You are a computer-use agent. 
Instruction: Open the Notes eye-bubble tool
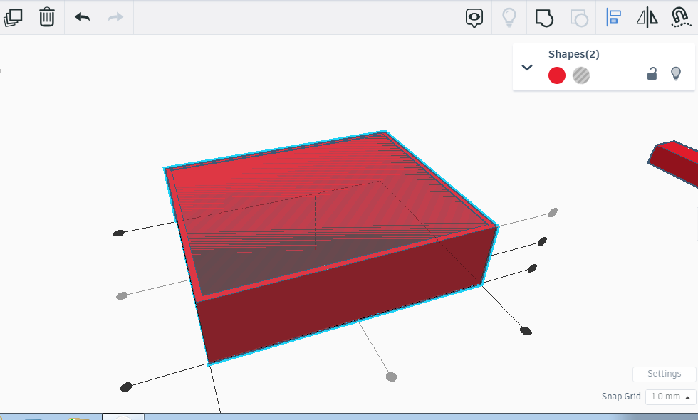tap(474, 18)
